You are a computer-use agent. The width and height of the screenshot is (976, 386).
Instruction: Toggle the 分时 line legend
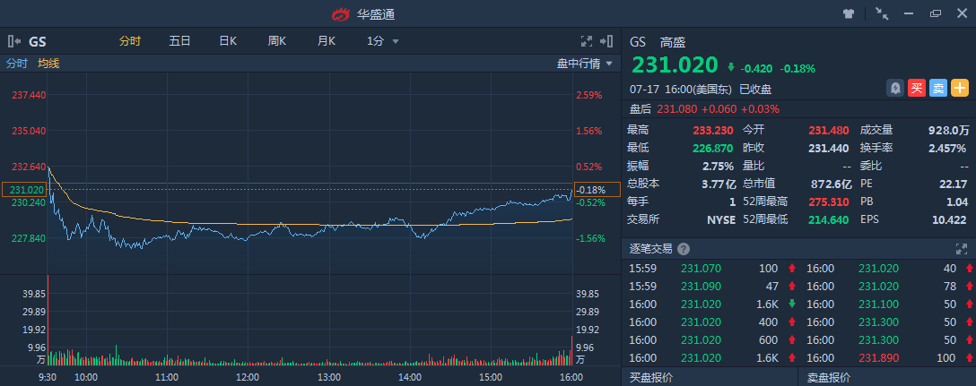[x=17, y=64]
